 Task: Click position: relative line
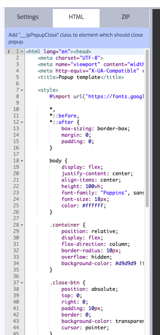tap(89, 231)
